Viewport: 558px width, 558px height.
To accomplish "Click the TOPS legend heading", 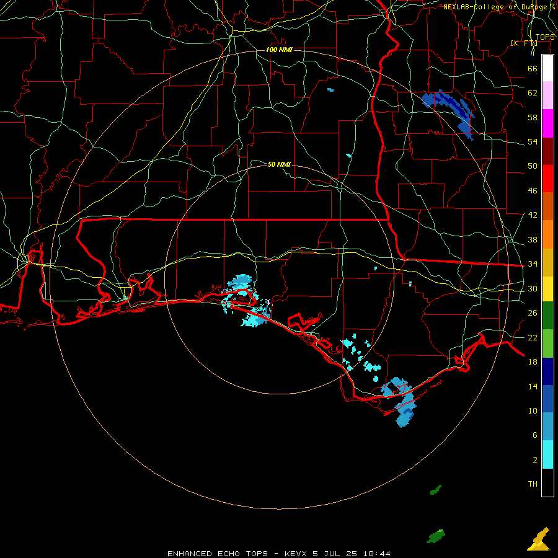I will [545, 37].
